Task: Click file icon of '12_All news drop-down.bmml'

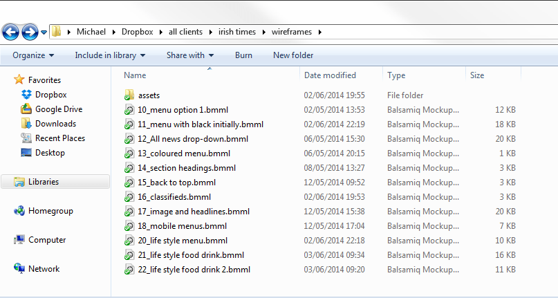Action: point(129,139)
